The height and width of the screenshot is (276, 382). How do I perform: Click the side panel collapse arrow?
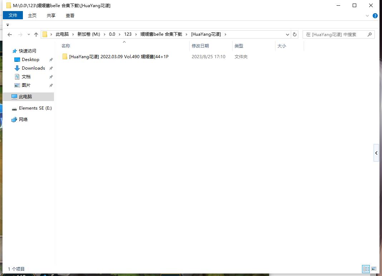[376, 153]
